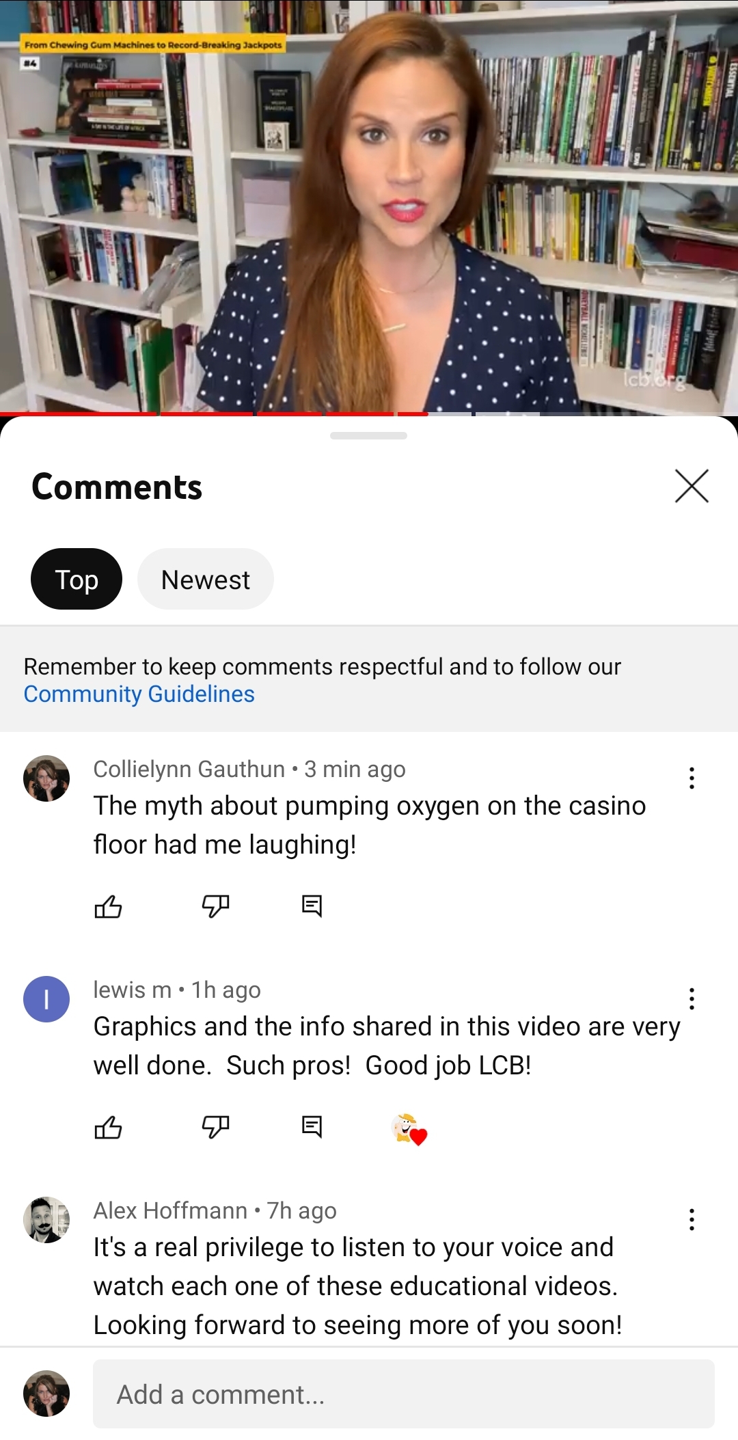Switch to Newest comments sorting
The height and width of the screenshot is (1440, 738).
206,579
